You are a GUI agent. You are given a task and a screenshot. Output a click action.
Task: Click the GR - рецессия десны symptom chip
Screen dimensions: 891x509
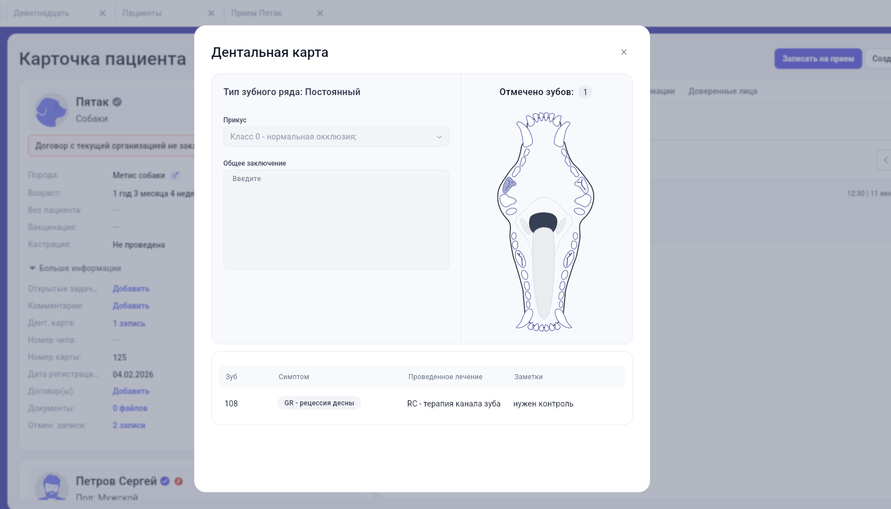[319, 403]
